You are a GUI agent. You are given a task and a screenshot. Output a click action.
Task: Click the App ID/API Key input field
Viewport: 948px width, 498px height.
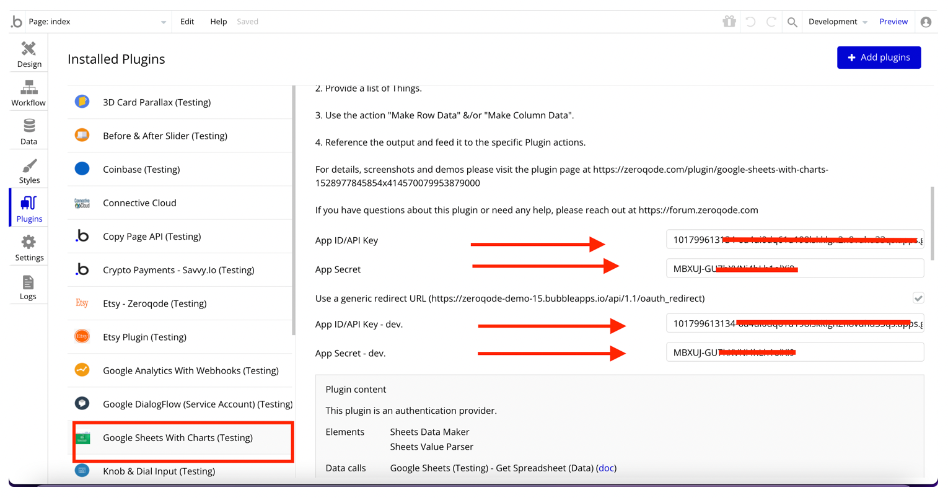[795, 240]
